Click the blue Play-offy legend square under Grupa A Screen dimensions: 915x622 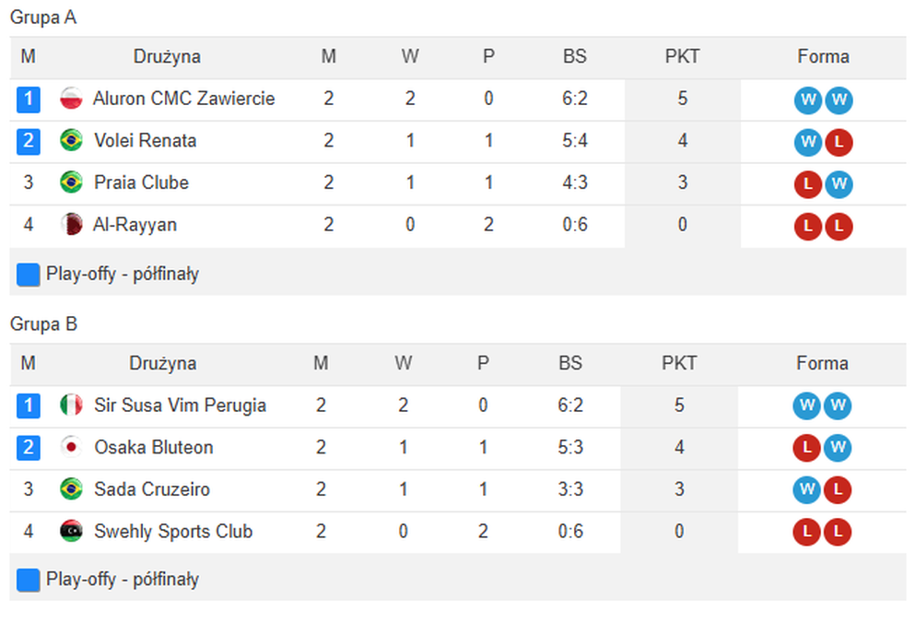click(x=29, y=275)
